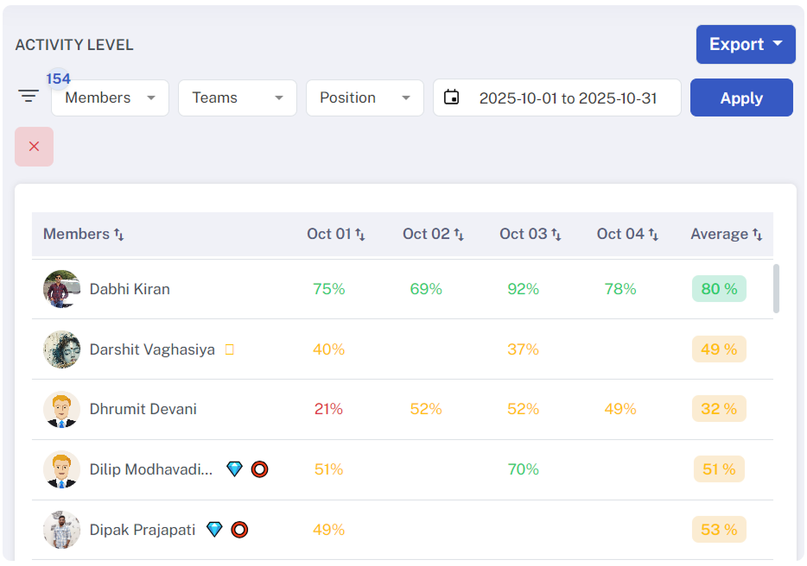The image size is (807, 566).
Task: Open the Export dropdown menu
Action: (x=746, y=44)
